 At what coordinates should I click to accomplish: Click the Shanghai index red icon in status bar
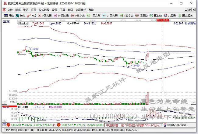click(x=8, y=125)
